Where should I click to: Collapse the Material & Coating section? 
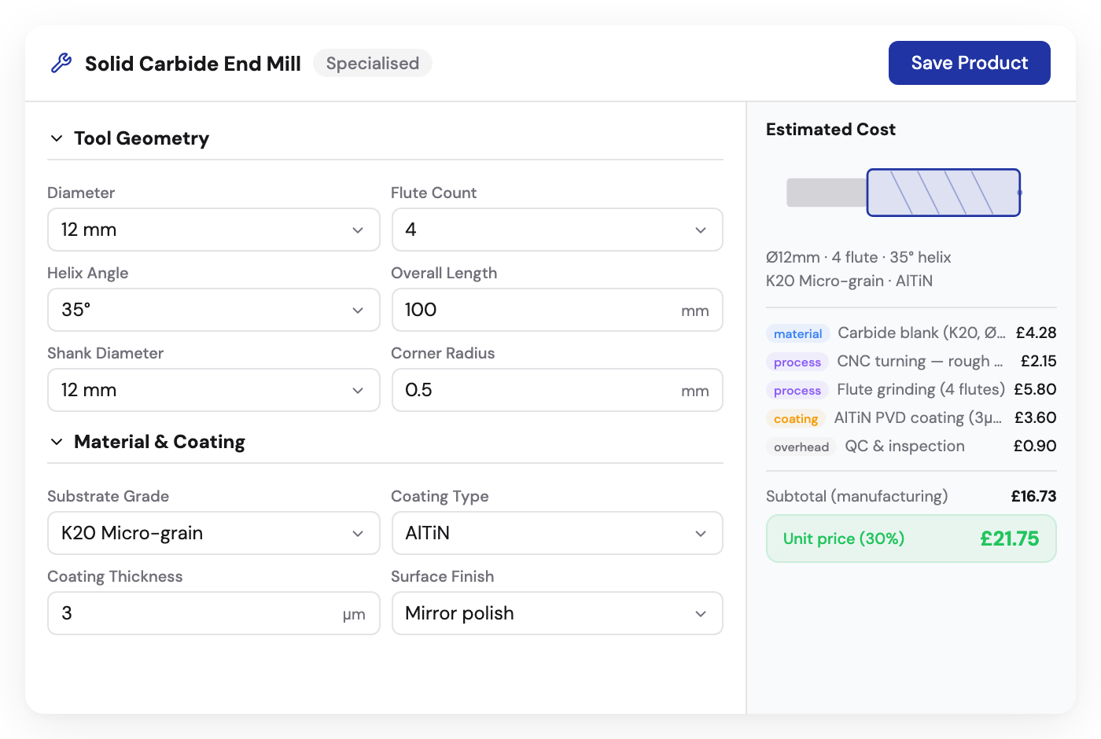pos(56,441)
